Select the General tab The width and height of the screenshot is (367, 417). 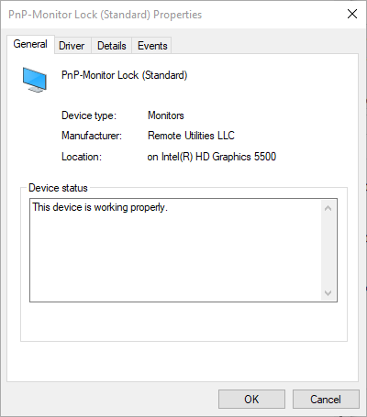[x=30, y=44]
